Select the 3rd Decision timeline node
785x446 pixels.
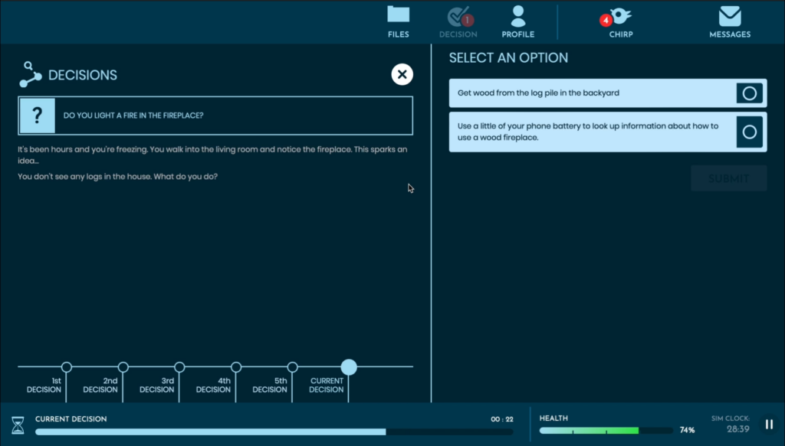pyautogui.click(x=180, y=366)
